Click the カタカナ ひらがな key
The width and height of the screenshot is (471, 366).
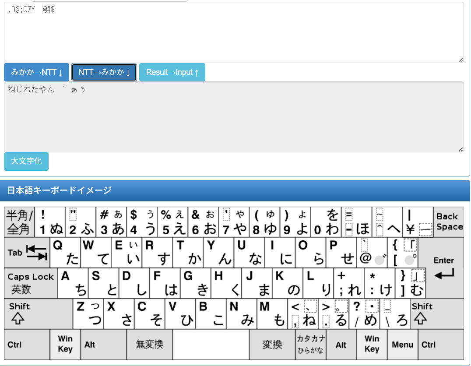(311, 344)
